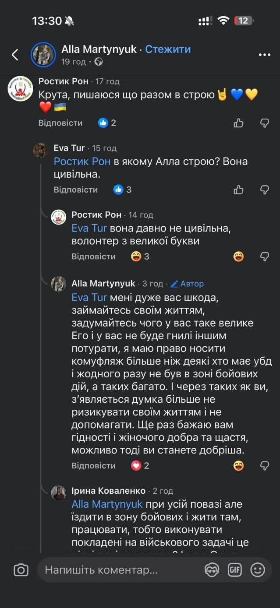Open Alla Martynyuk's profile picture in header

click(x=43, y=55)
